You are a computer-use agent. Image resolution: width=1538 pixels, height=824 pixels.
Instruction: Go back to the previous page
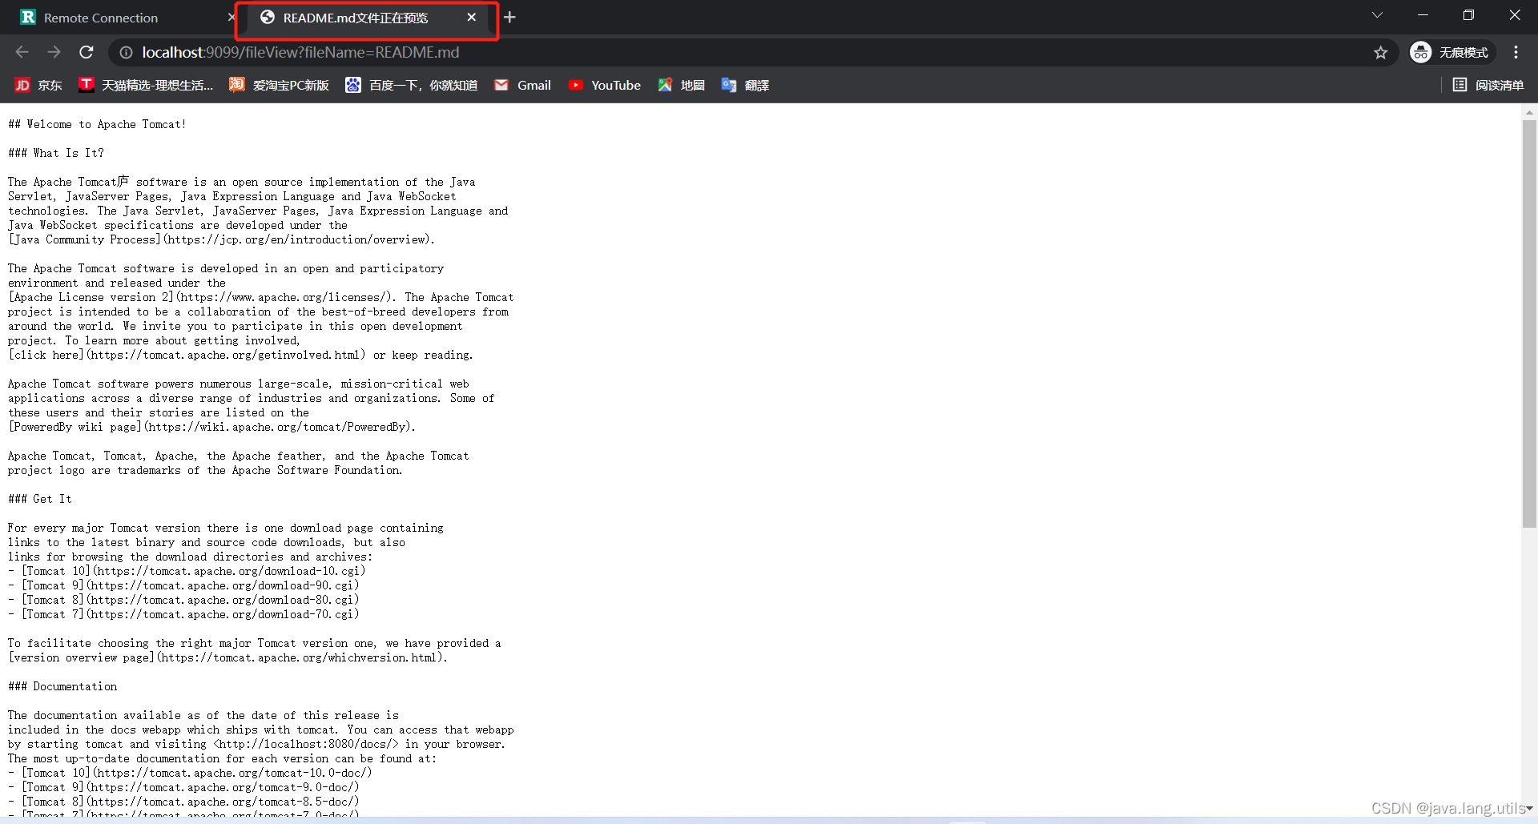tap(22, 52)
